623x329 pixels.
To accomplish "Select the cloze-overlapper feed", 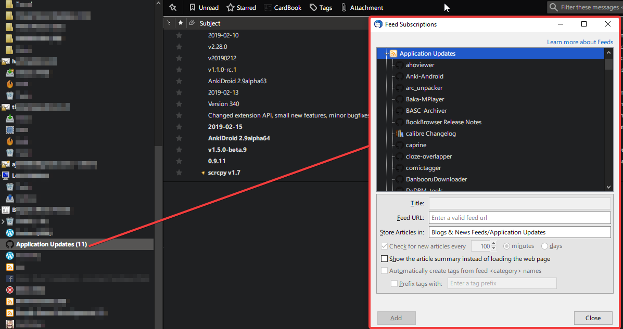I will [429, 156].
